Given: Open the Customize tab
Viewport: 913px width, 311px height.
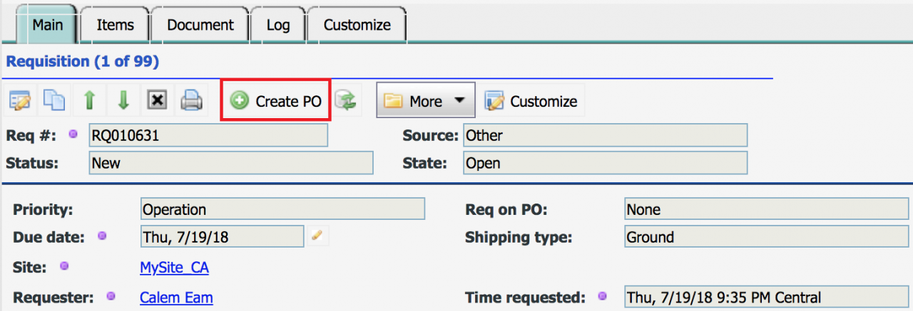Looking at the screenshot, I should click(357, 25).
